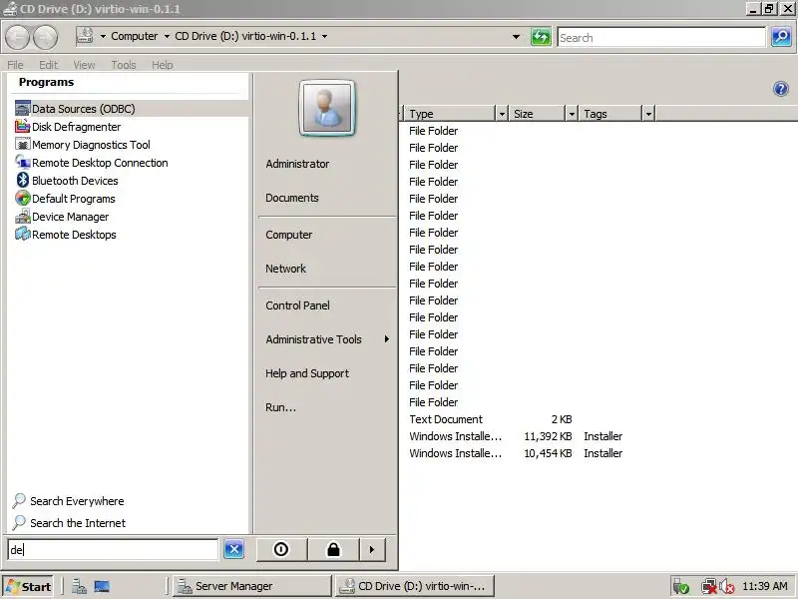Screen dimensions: 798x599
Task: Expand shutdown options arrow
Action: (x=372, y=549)
